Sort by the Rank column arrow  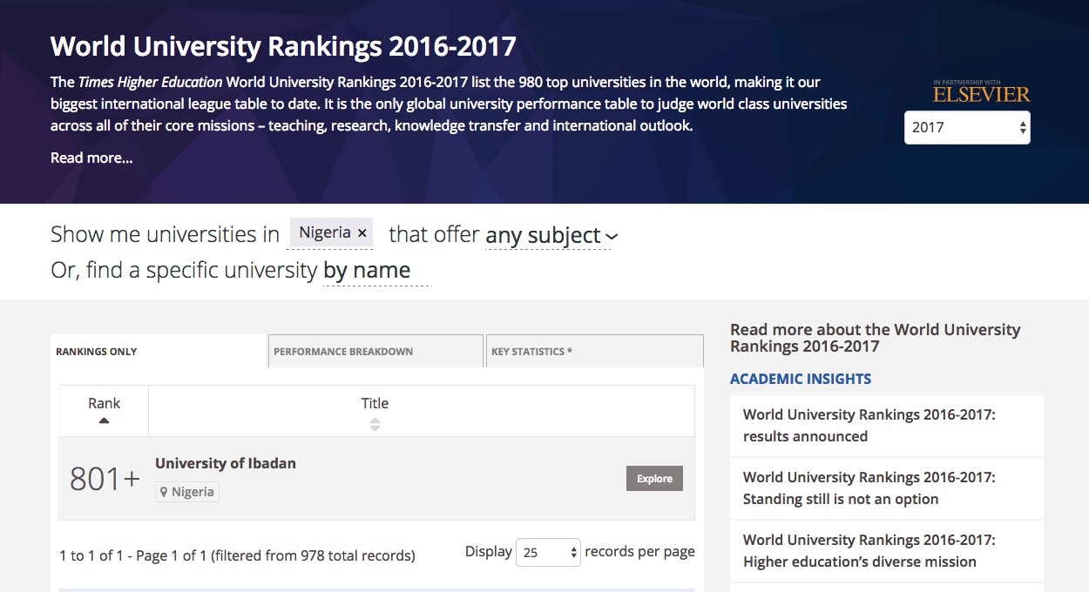click(105, 420)
